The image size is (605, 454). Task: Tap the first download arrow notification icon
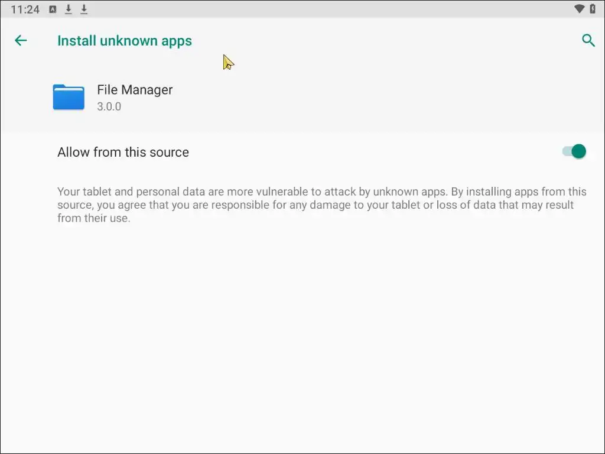(x=69, y=9)
